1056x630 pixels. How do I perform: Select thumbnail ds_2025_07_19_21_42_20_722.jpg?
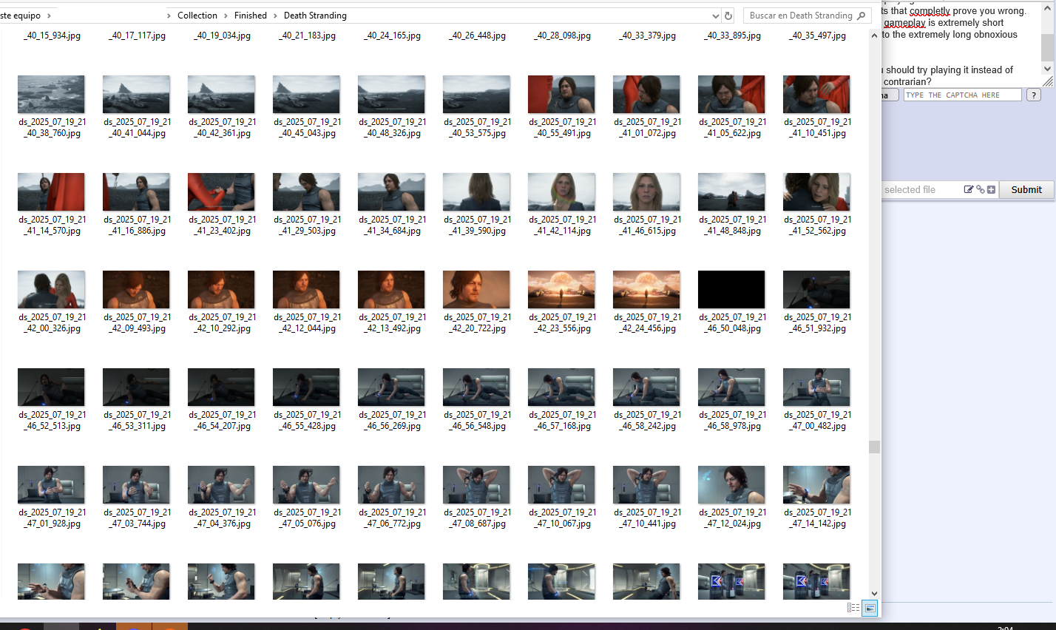tap(476, 290)
